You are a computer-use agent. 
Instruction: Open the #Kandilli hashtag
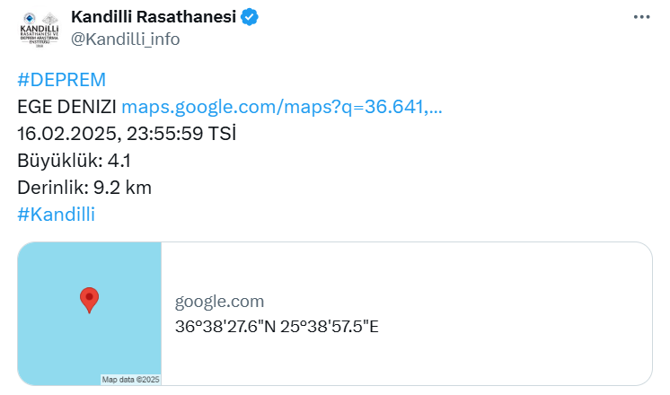(x=56, y=215)
